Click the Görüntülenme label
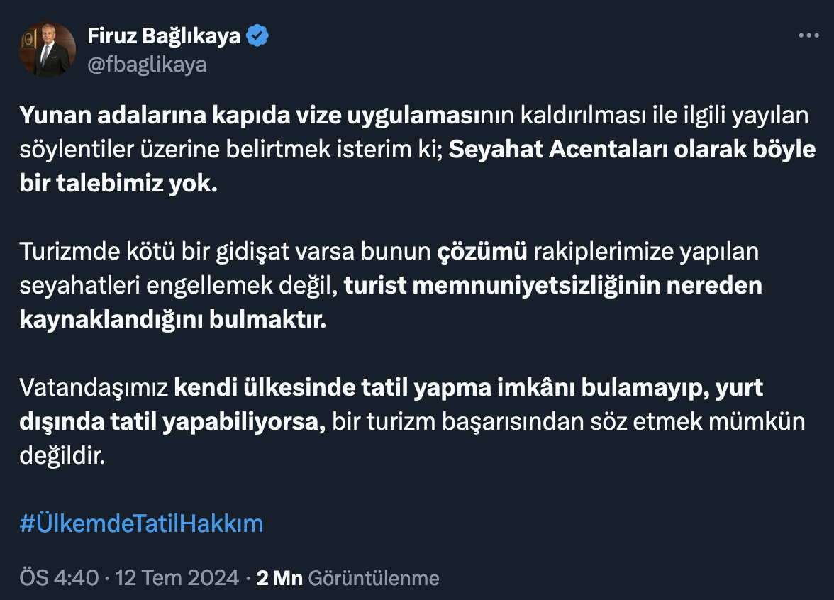The height and width of the screenshot is (600, 834). pyautogui.click(x=374, y=578)
